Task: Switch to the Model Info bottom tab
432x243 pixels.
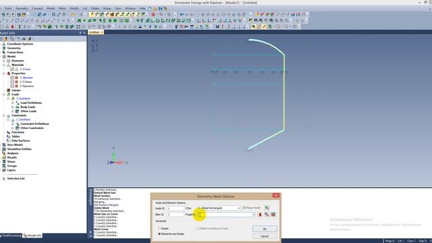Action: pyautogui.click(x=33, y=236)
